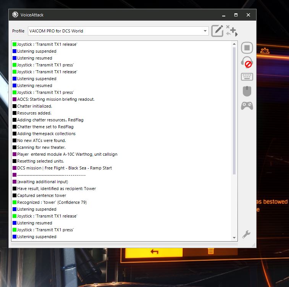Toggle keyboard shortcuts icon

247,77
